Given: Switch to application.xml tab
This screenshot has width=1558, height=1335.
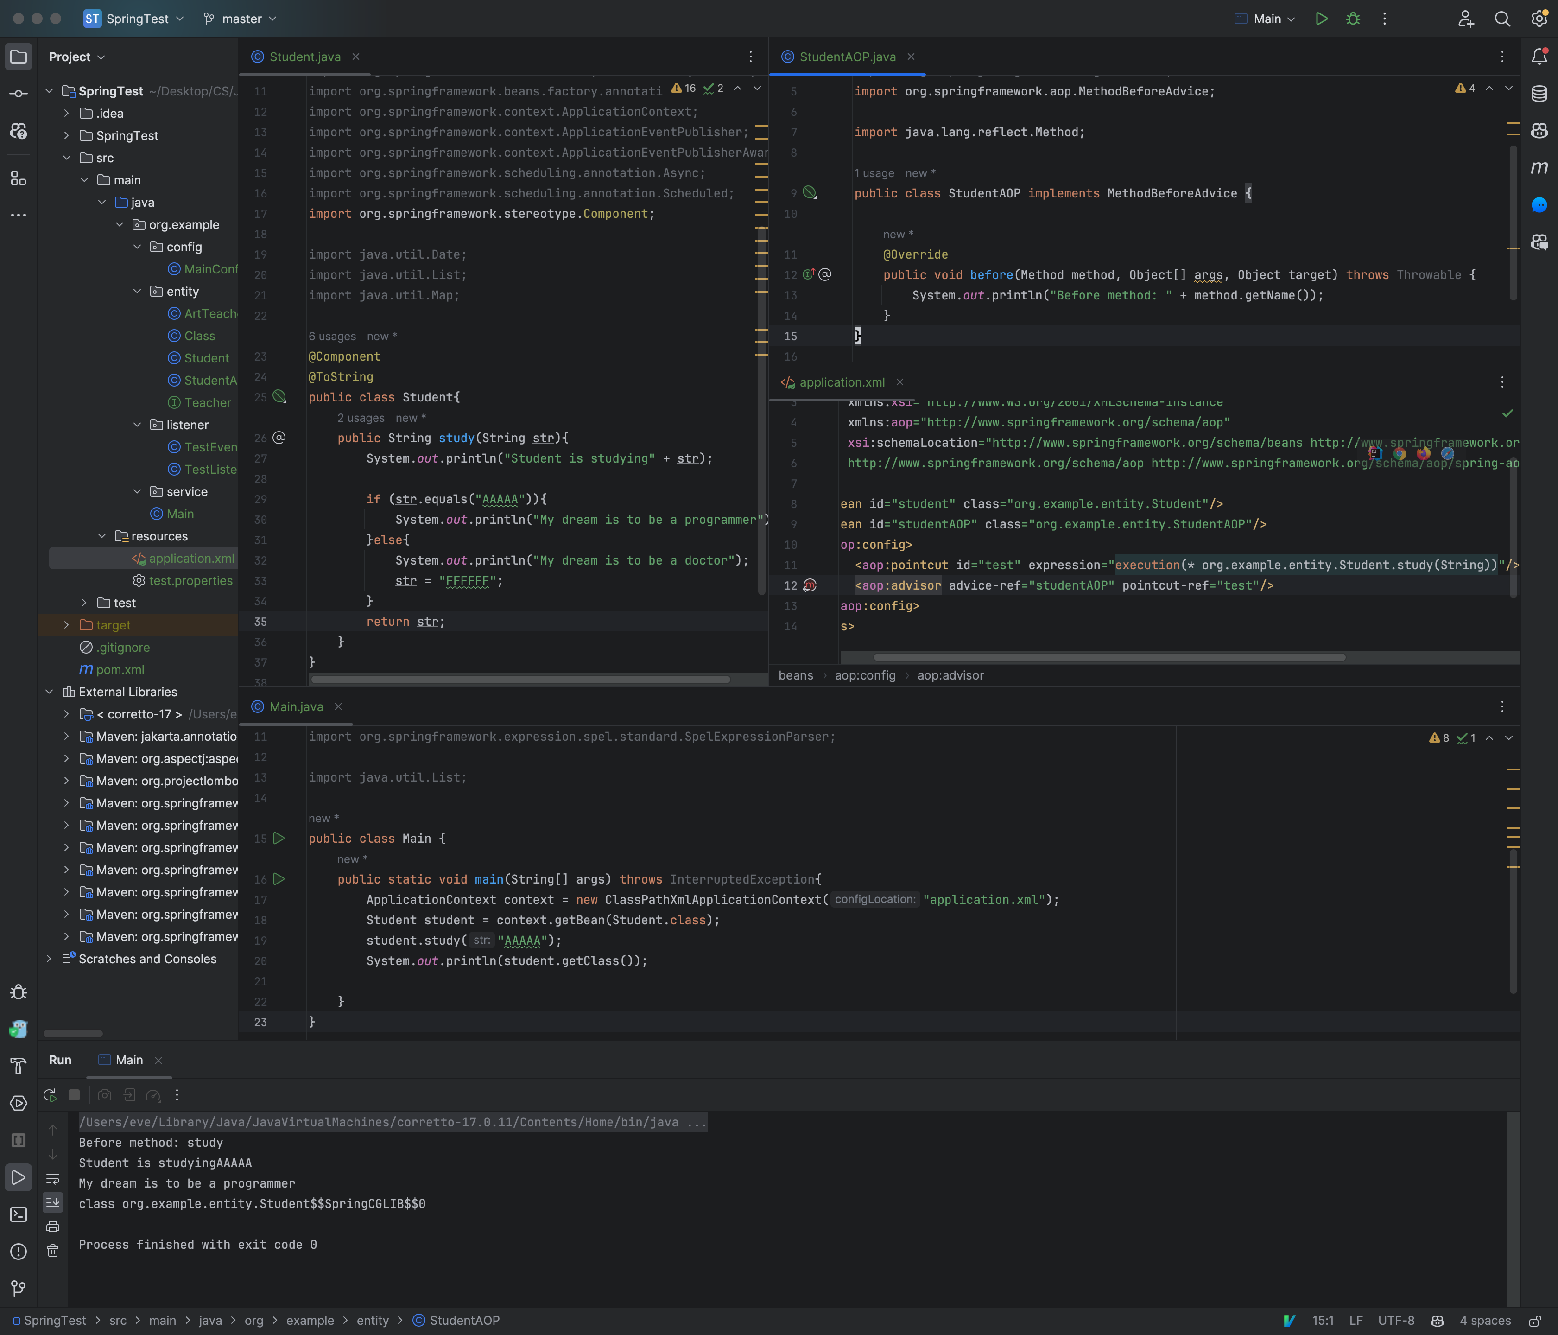Looking at the screenshot, I should coord(842,382).
